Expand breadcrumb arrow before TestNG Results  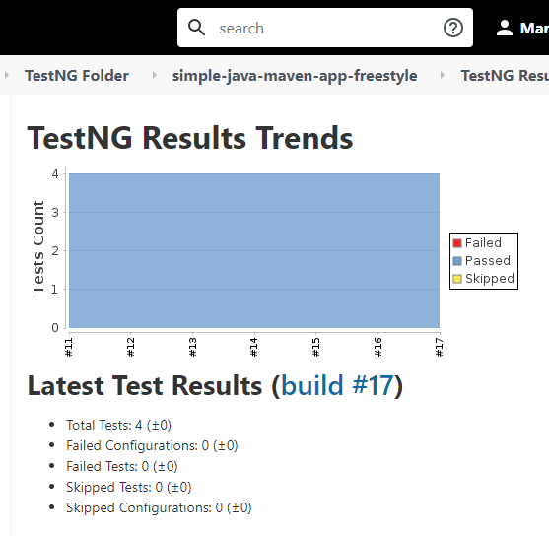pyautogui.click(x=443, y=75)
